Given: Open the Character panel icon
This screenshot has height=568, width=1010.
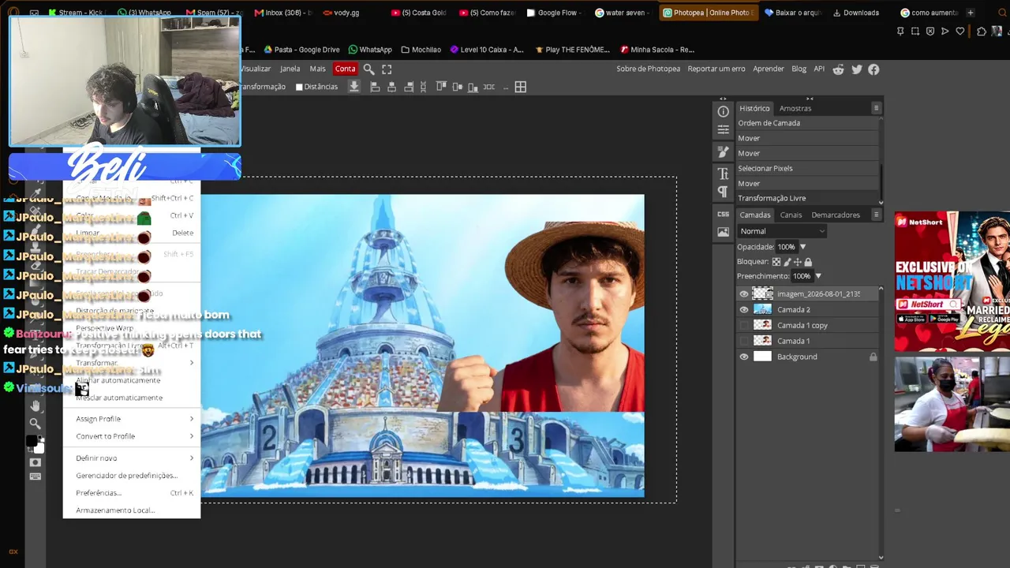Looking at the screenshot, I should click(x=723, y=174).
